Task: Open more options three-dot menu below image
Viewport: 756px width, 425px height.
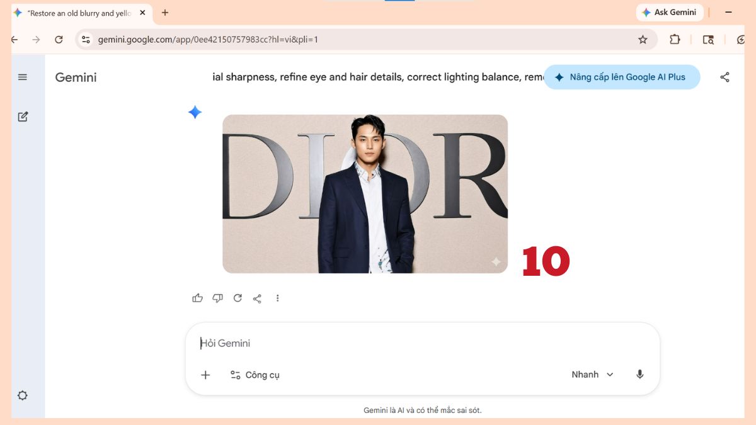Action: pyautogui.click(x=277, y=298)
